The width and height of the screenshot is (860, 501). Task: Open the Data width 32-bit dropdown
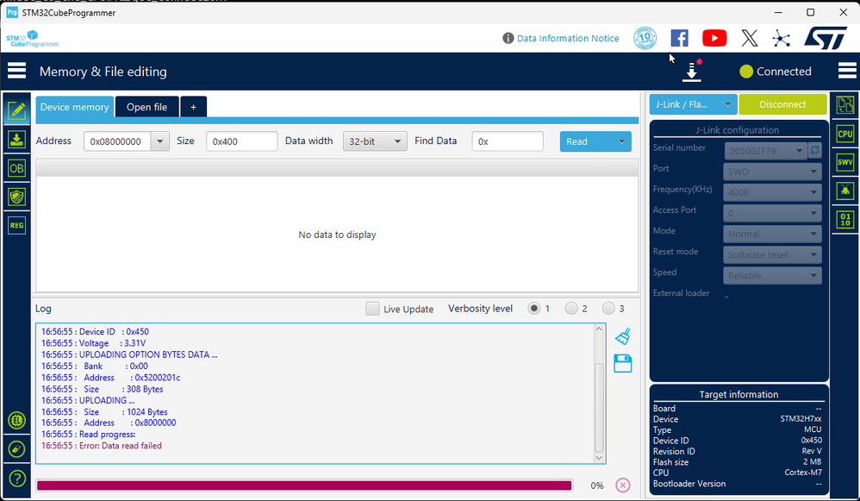pos(375,141)
